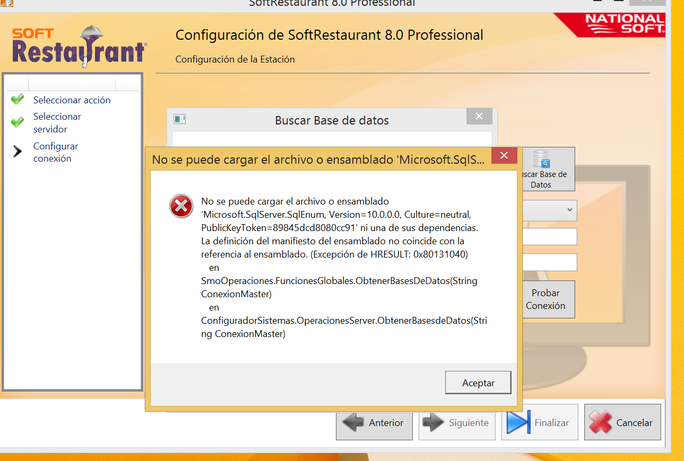Click green checkmark beside Seleccionar acción
The image size is (684, 461).
[18, 99]
